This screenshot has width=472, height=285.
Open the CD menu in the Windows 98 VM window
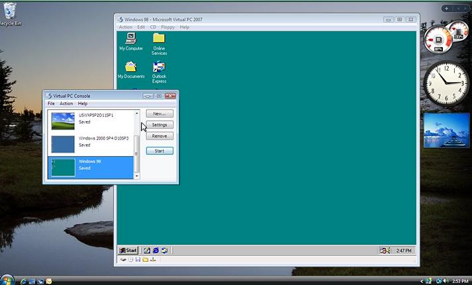point(153,27)
